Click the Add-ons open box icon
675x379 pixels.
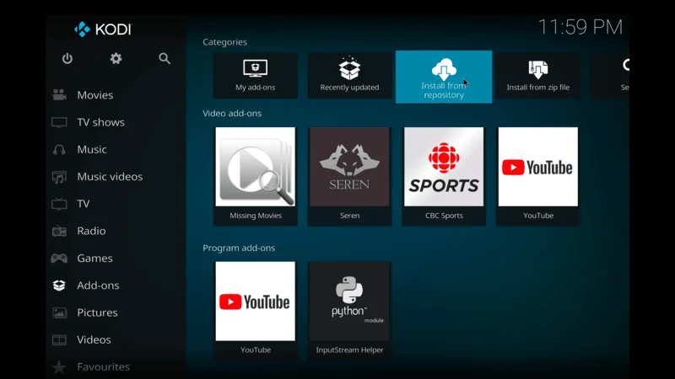pos(59,286)
